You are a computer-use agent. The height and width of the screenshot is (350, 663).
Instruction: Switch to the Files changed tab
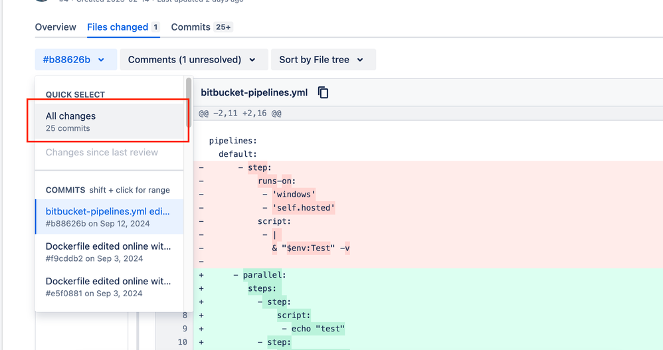[124, 27]
